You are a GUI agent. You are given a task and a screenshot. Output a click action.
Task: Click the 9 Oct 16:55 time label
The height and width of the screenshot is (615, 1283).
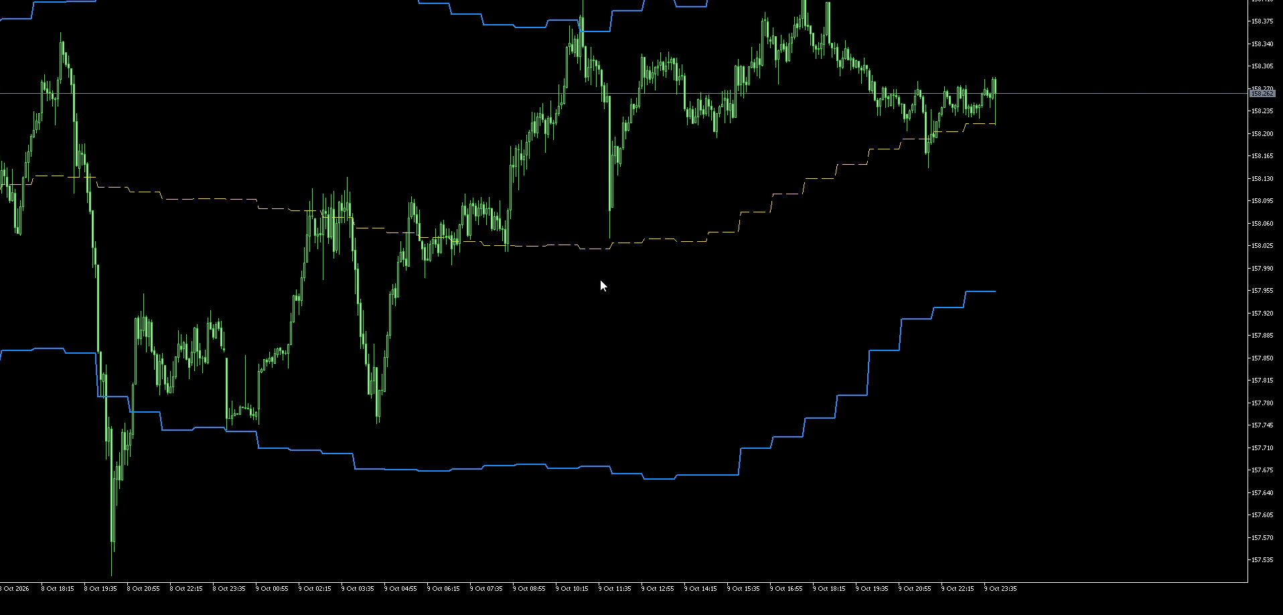(x=786, y=589)
